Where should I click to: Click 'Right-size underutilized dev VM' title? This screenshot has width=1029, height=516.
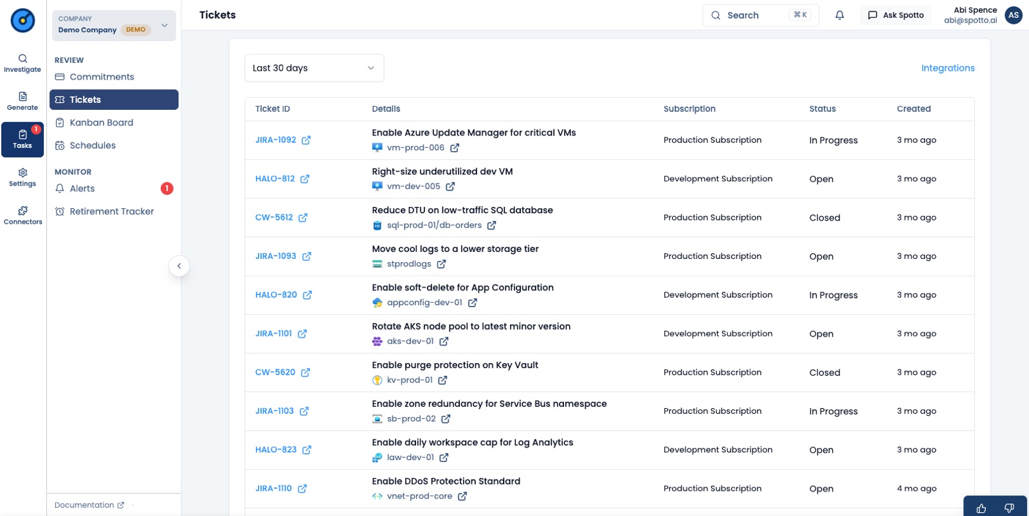pos(442,172)
